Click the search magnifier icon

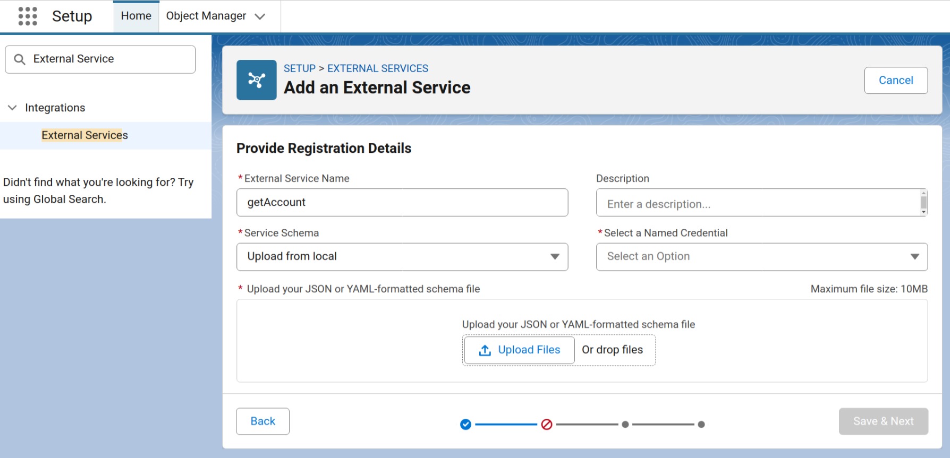coord(20,59)
